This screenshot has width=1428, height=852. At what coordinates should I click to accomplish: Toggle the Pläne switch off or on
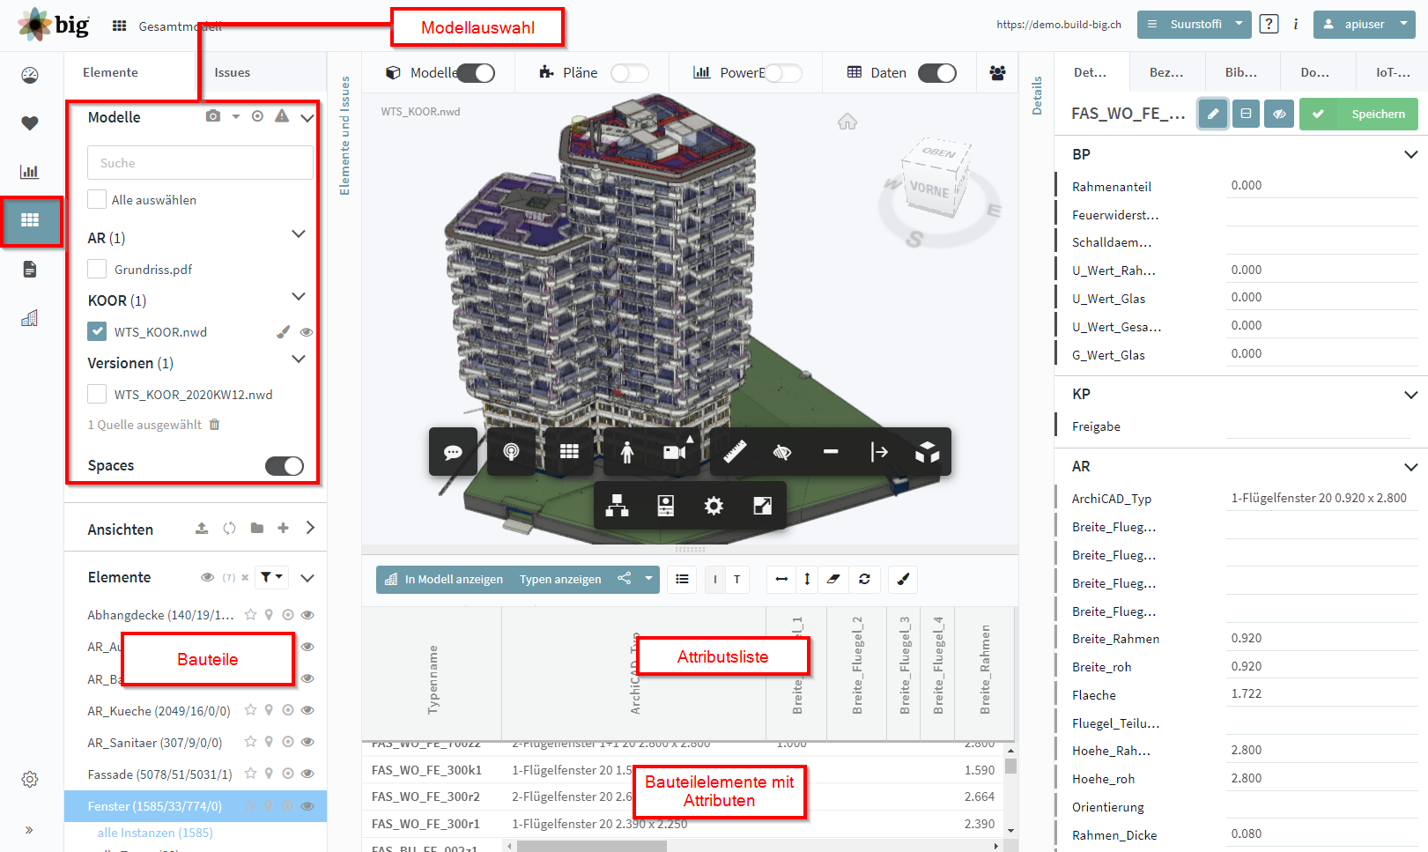click(630, 73)
